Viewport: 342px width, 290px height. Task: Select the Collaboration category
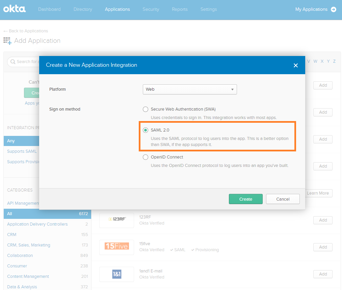(x=20, y=256)
